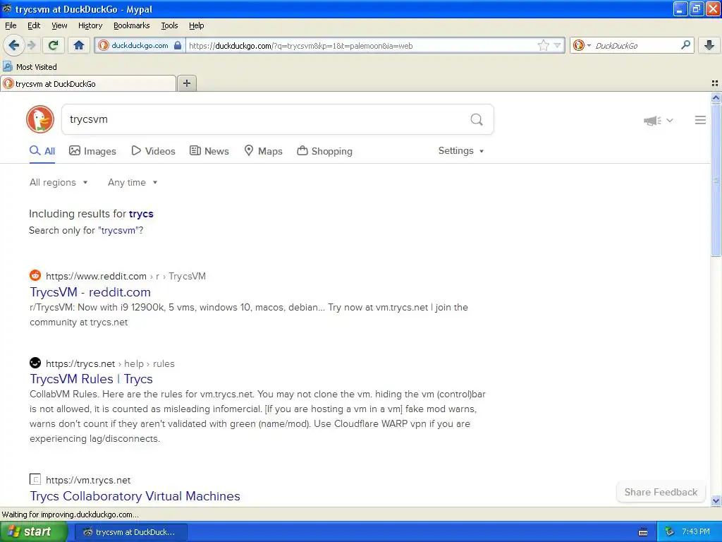Open the All regions dropdown
Viewport: 722px width, 542px height.
59,183
